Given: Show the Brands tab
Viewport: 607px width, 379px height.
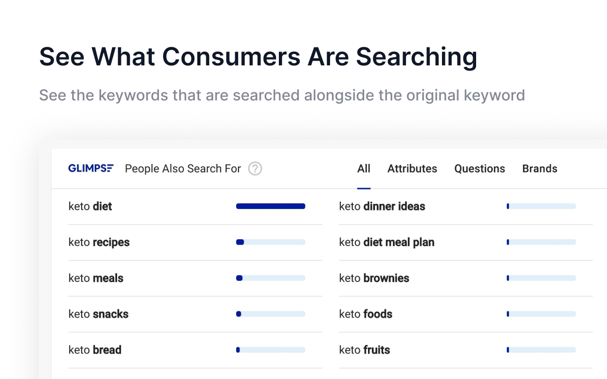Looking at the screenshot, I should [x=540, y=169].
